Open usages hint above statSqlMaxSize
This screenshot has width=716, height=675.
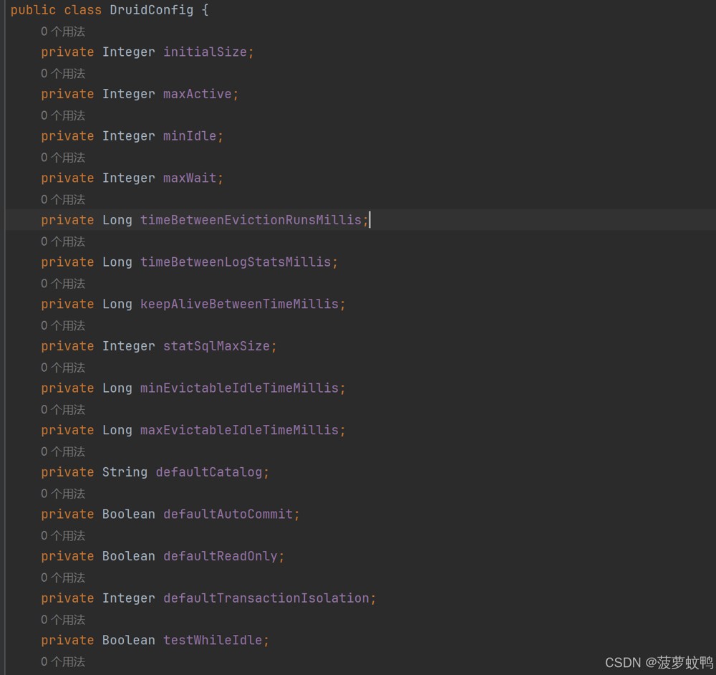63,326
